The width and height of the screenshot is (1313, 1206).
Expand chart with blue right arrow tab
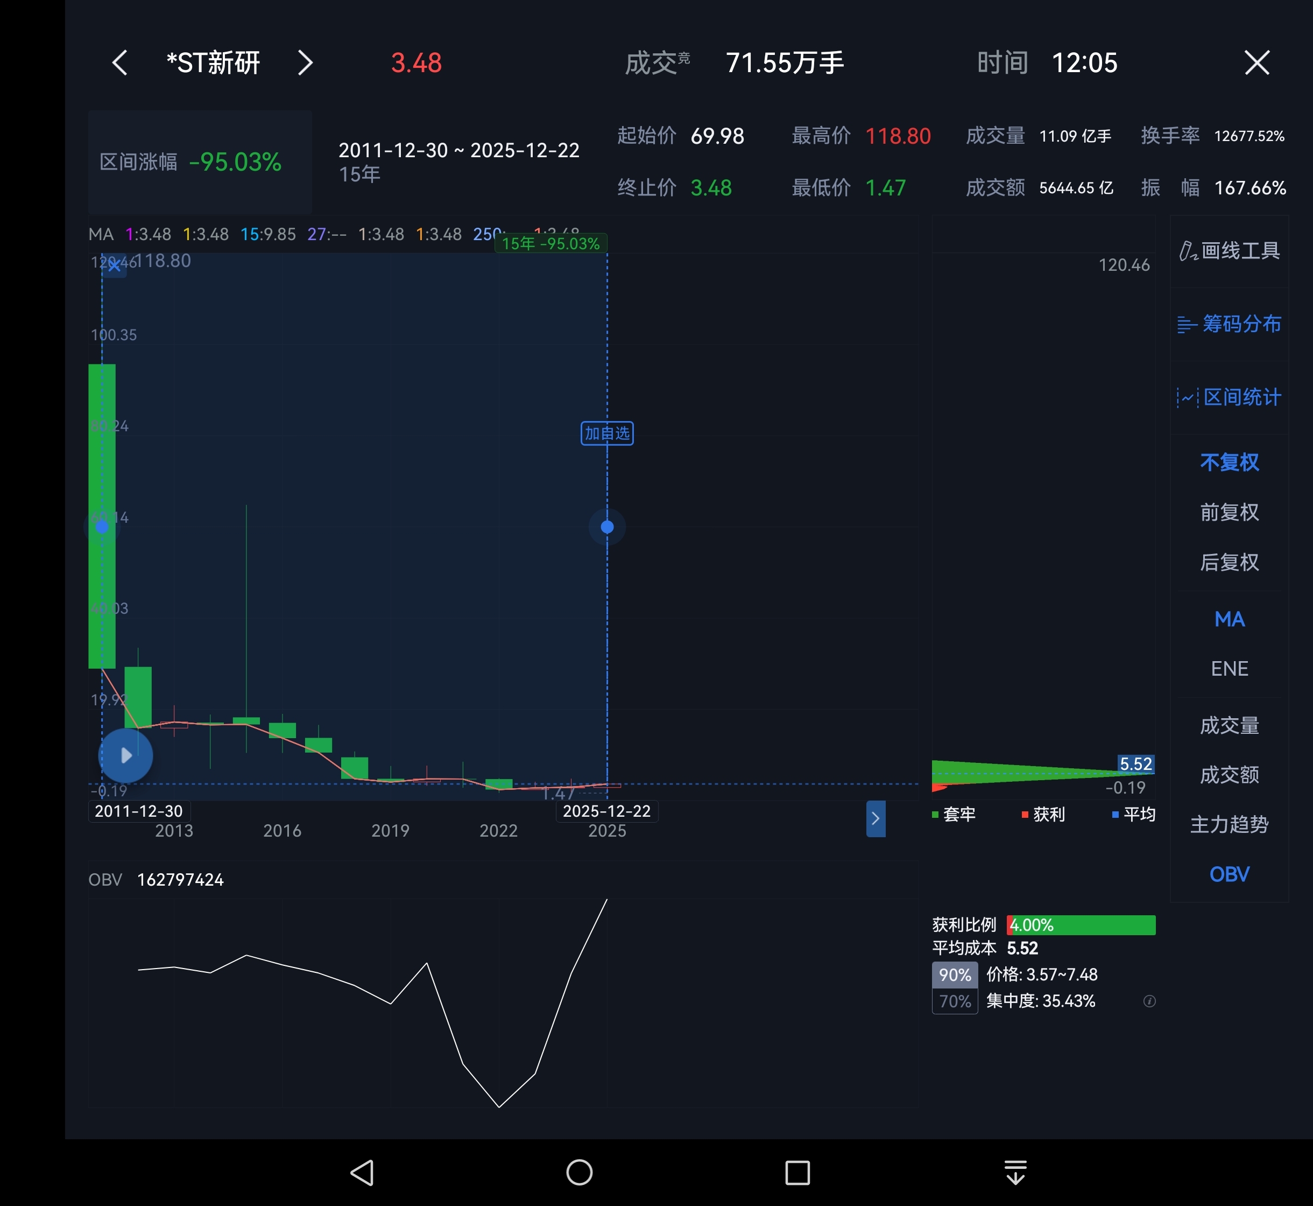click(876, 818)
